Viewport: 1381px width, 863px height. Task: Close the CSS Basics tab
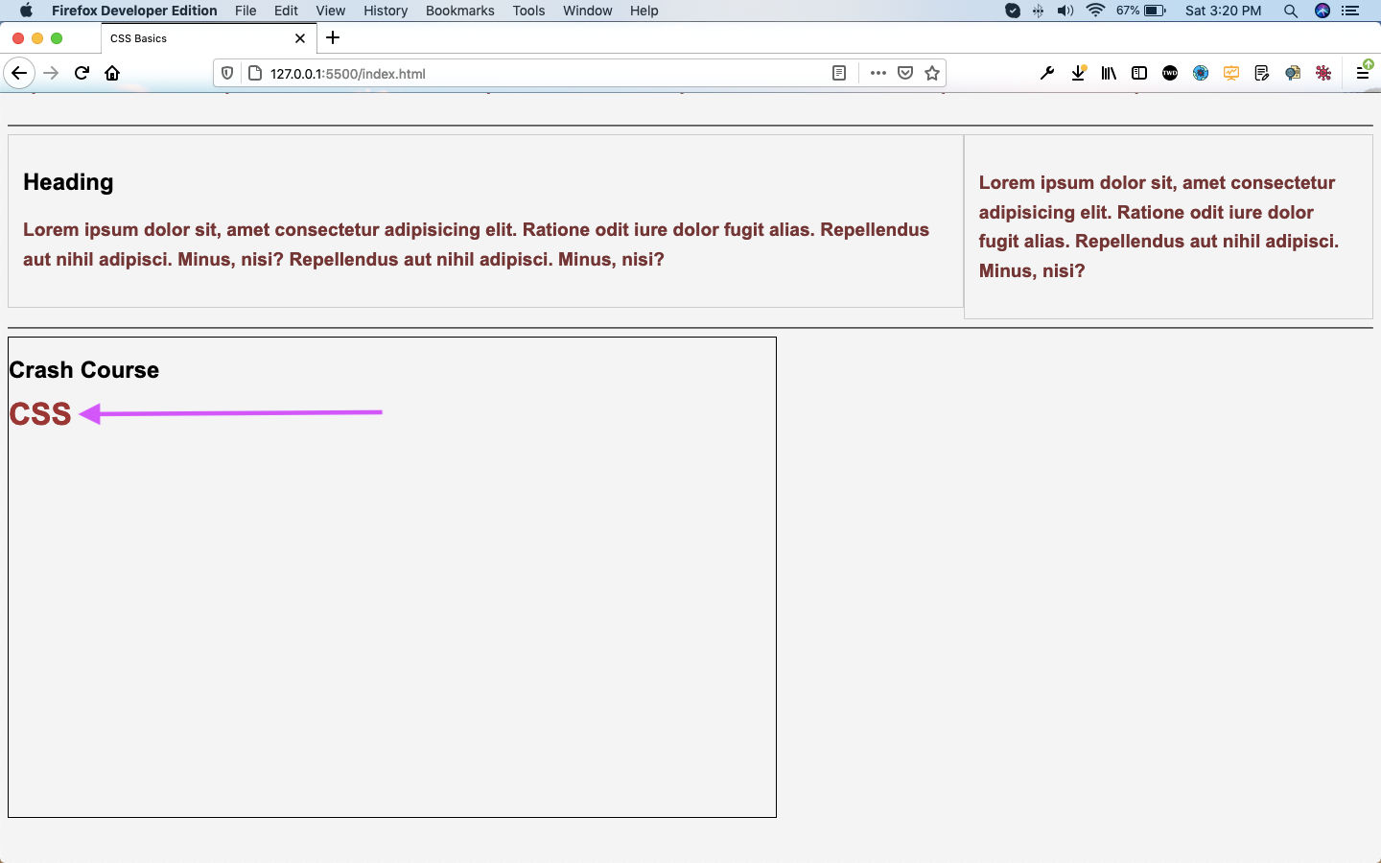(300, 38)
